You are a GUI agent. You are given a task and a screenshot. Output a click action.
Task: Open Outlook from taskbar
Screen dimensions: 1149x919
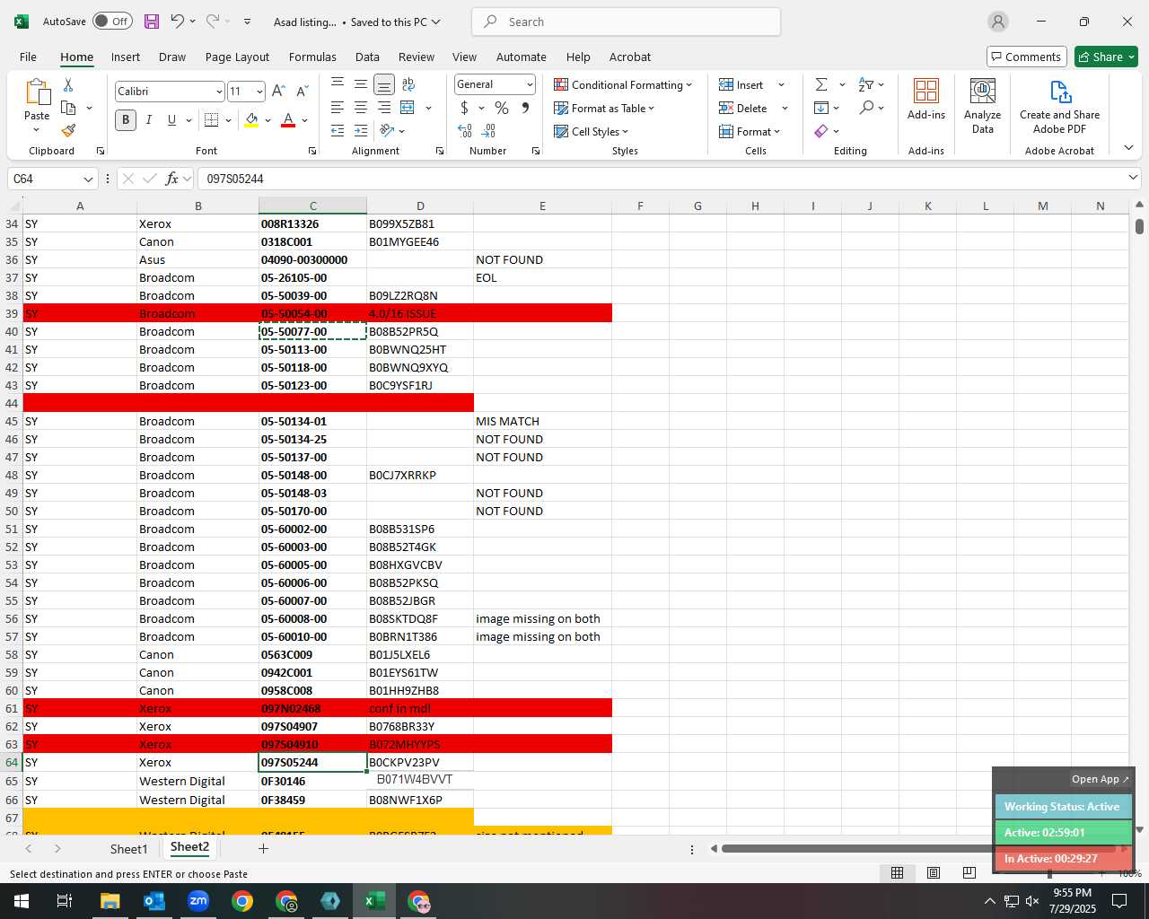(x=154, y=901)
